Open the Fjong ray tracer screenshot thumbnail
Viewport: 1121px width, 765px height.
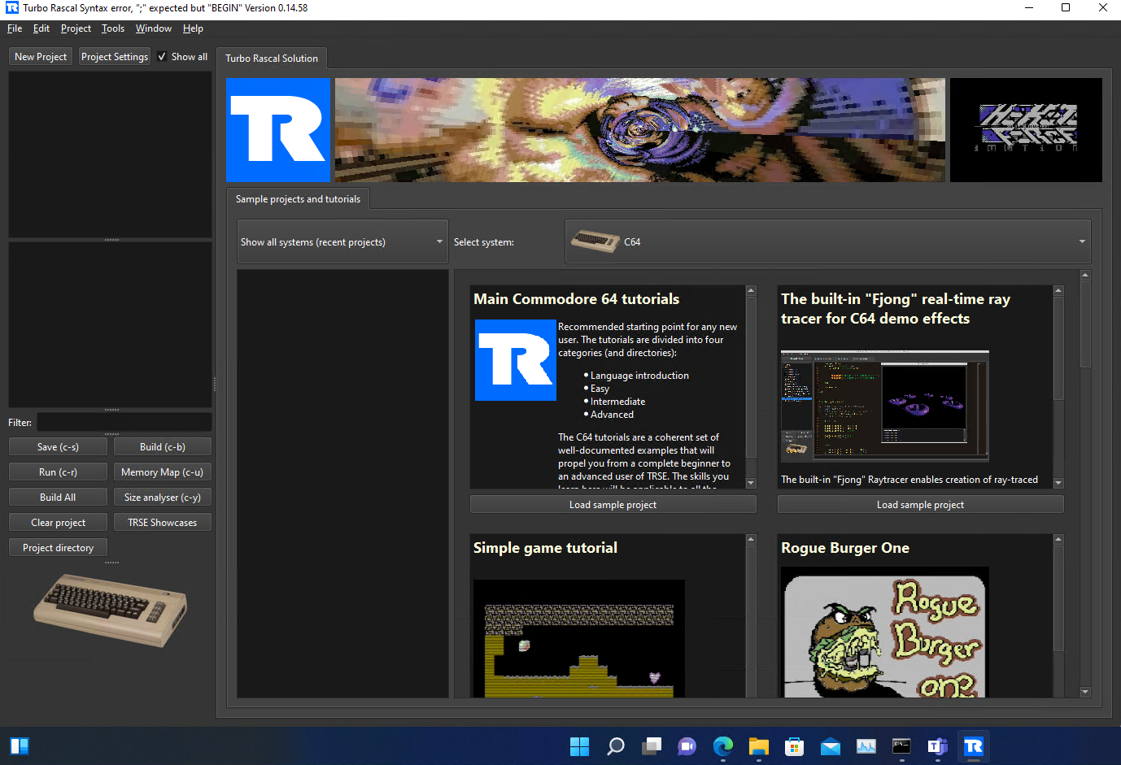(884, 406)
